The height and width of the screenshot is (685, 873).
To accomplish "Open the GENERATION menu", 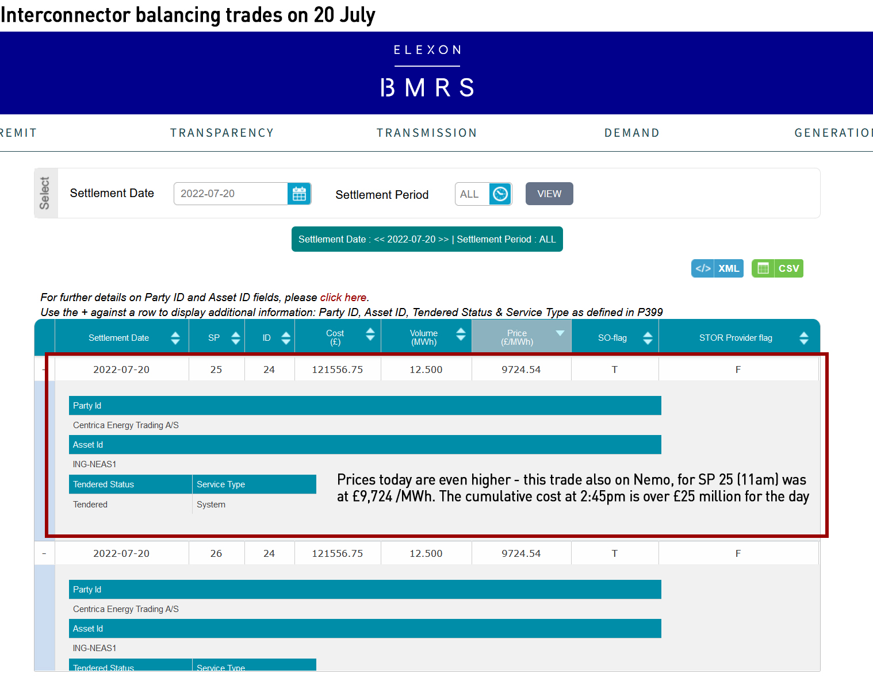I will [833, 133].
